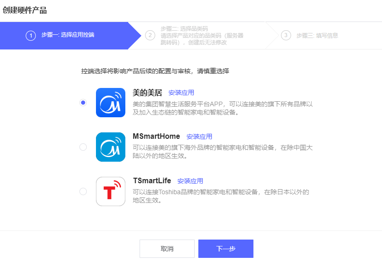The image size is (382, 262).
Task: Click description about Toshiba品牌 devices
Action: [221, 196]
